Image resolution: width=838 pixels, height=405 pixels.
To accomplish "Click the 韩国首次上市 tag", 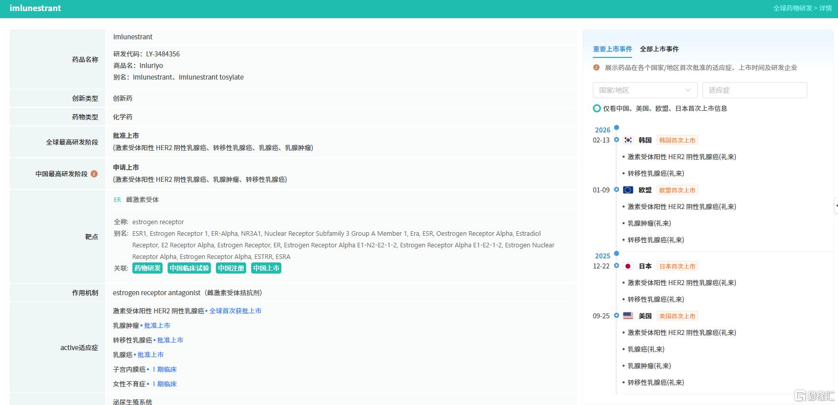I will point(677,140).
